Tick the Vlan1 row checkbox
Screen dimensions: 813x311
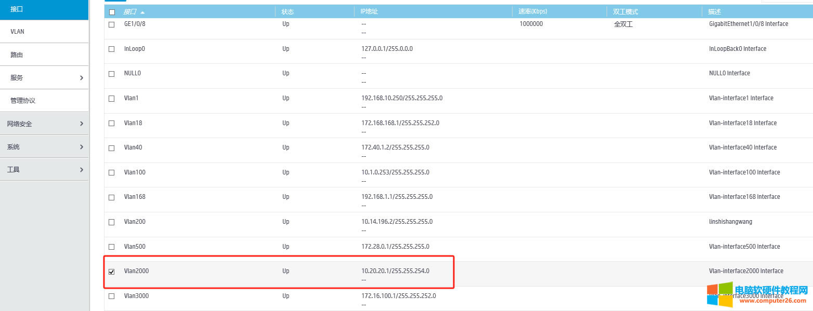pyautogui.click(x=111, y=99)
